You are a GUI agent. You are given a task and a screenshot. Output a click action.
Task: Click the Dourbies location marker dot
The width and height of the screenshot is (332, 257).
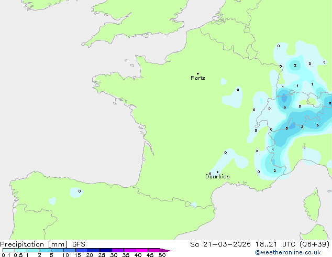pyautogui.click(x=217, y=172)
